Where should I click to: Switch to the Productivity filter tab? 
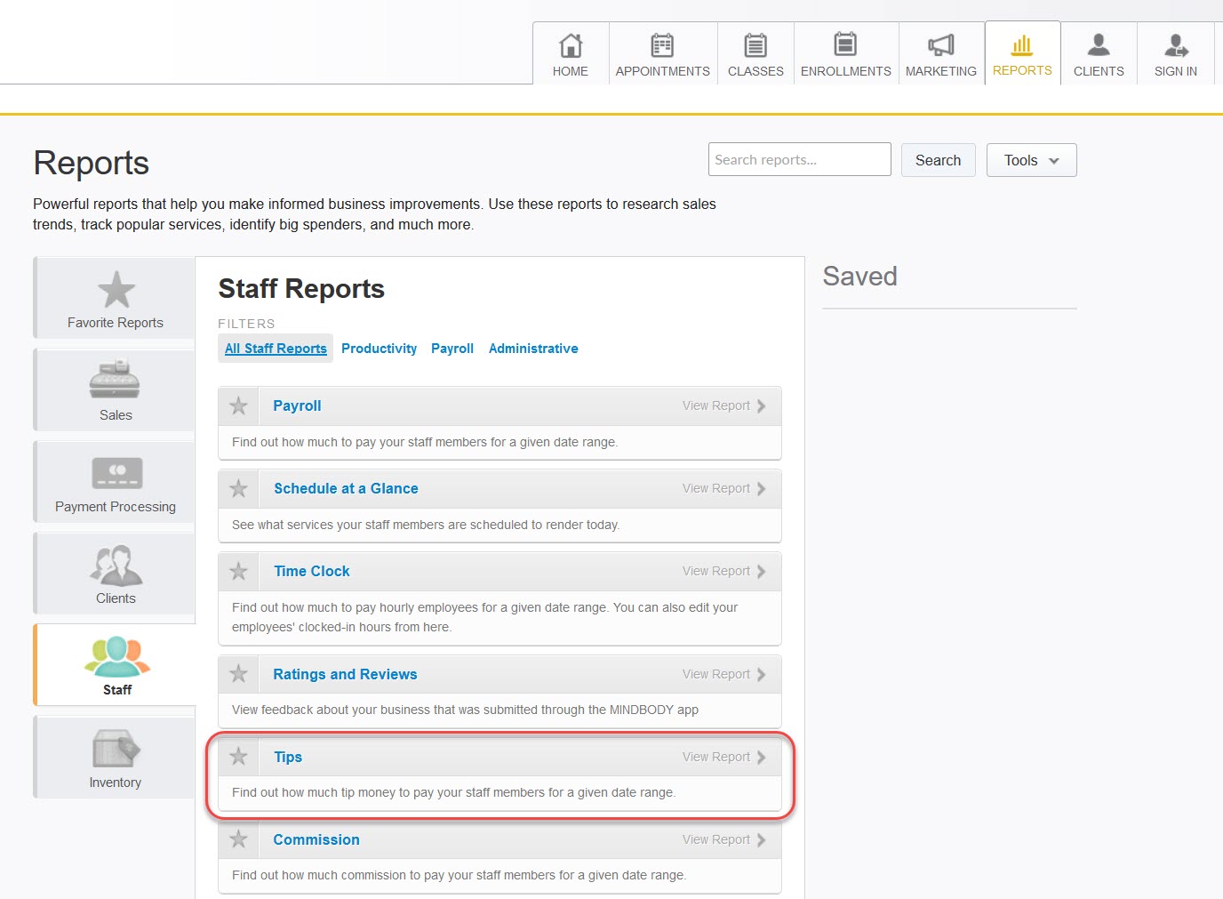pos(379,348)
